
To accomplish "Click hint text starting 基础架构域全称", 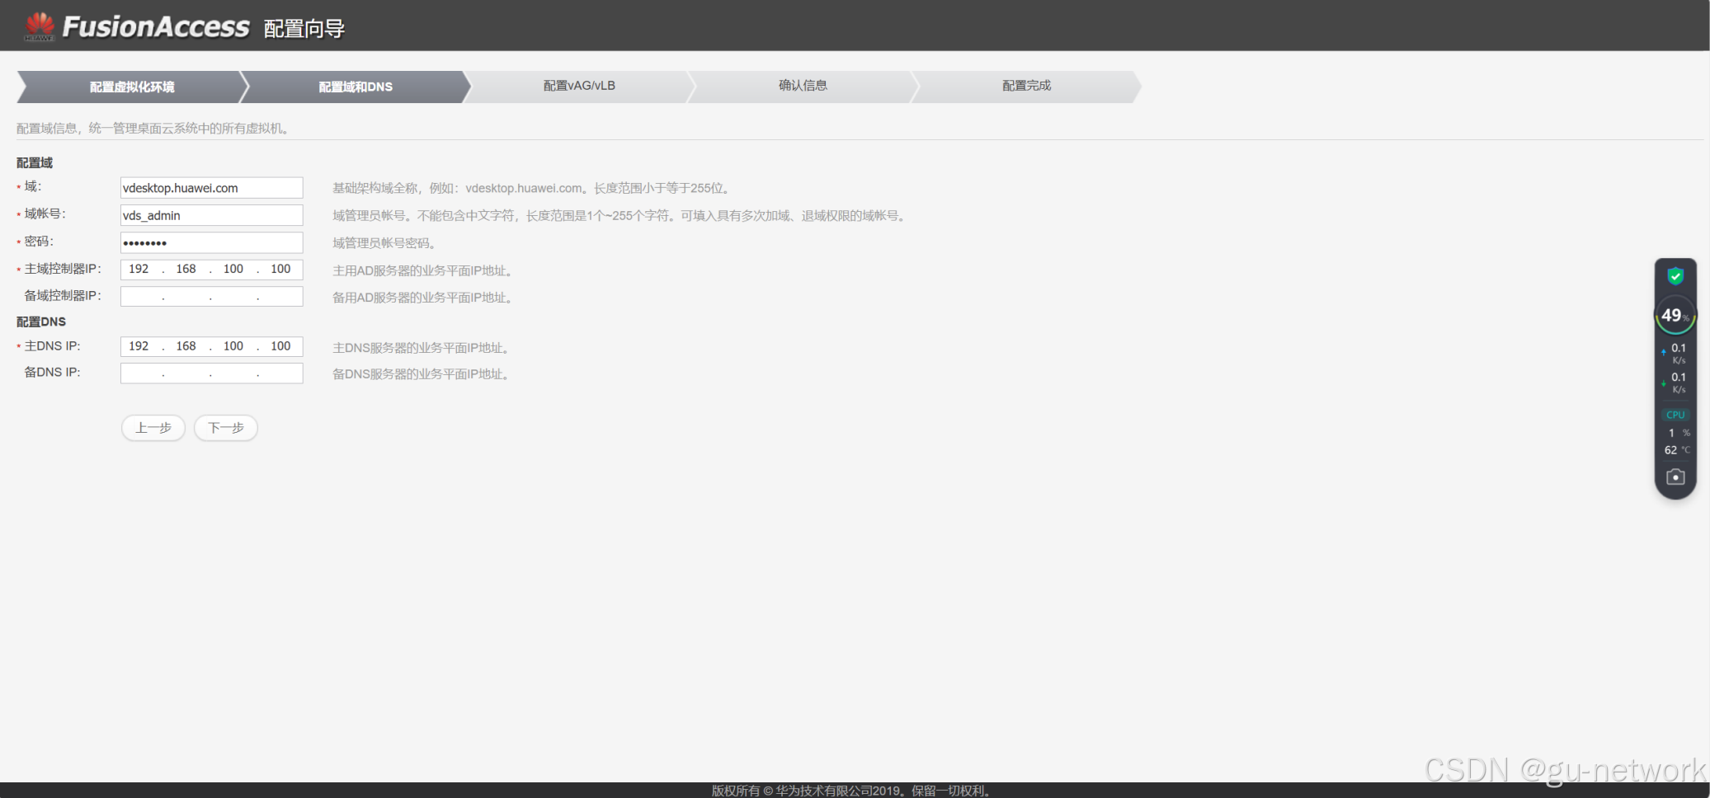I will (532, 189).
